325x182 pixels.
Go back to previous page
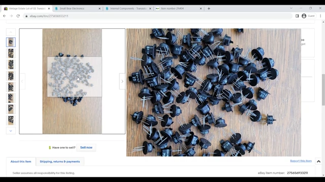[5, 16]
